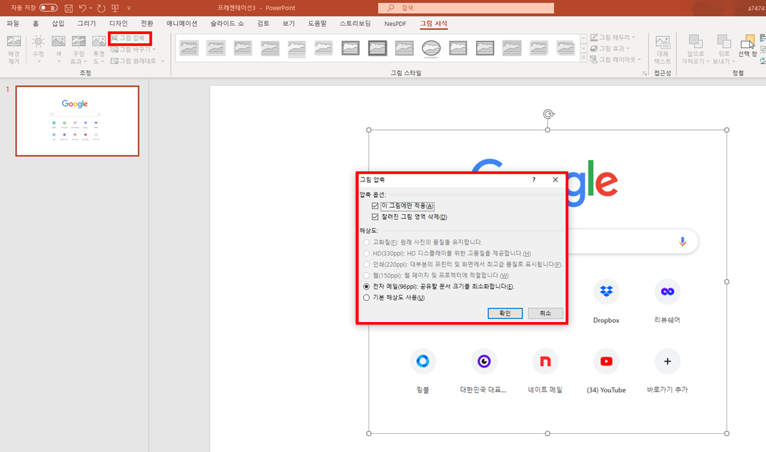
Task: Click the 검색 search box
Action: [x=466, y=8]
